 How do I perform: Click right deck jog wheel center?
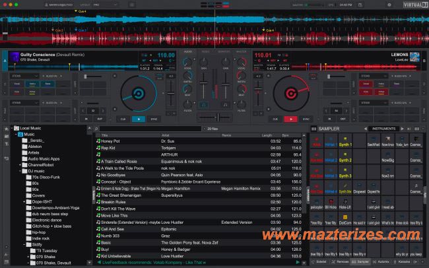pos(291,94)
